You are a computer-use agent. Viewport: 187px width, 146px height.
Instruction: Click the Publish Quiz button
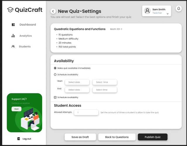(153, 137)
